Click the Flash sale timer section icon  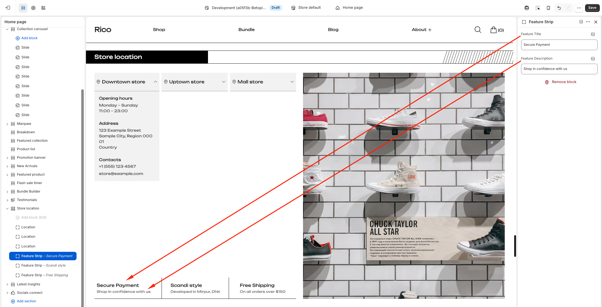(x=13, y=183)
